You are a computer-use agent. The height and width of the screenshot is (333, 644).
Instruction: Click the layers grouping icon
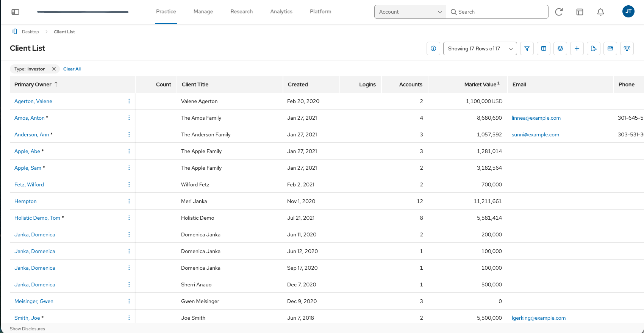(x=560, y=48)
